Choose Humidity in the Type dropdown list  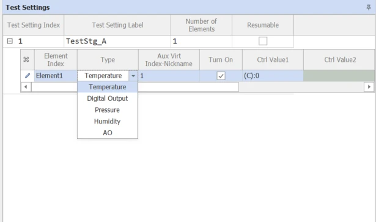pyautogui.click(x=108, y=121)
